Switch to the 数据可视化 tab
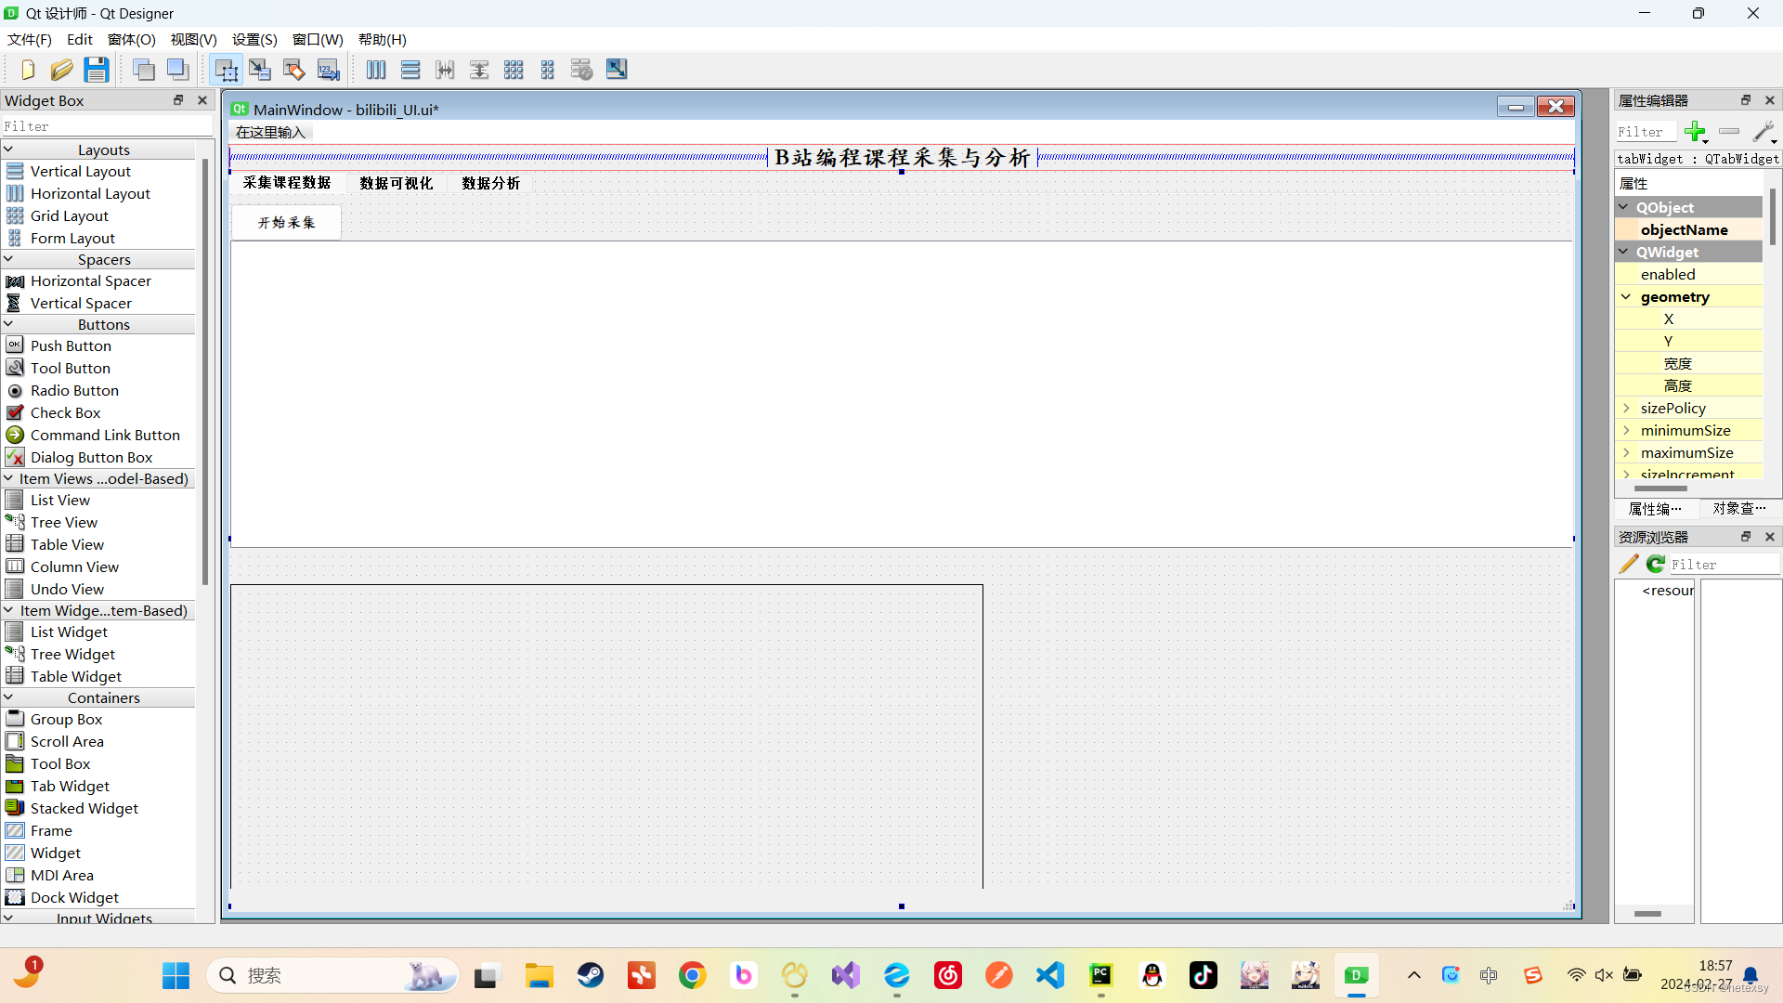The height and width of the screenshot is (1003, 1783). 397,183
